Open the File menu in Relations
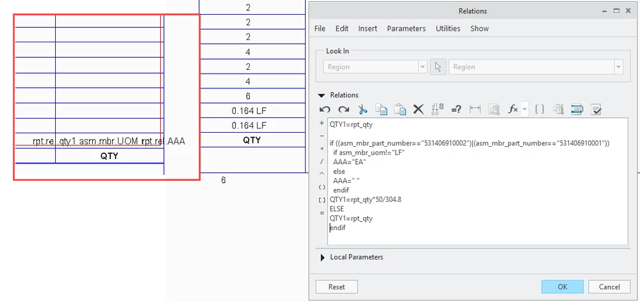This screenshot has height=307, width=640. click(320, 29)
